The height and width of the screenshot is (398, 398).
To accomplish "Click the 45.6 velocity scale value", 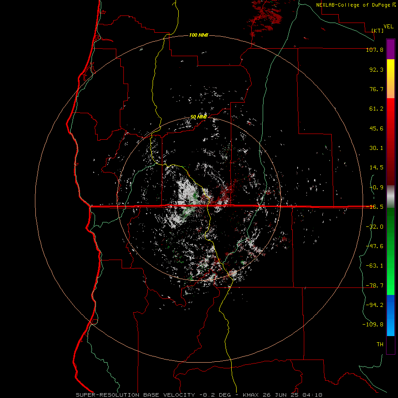I will coord(376,128).
